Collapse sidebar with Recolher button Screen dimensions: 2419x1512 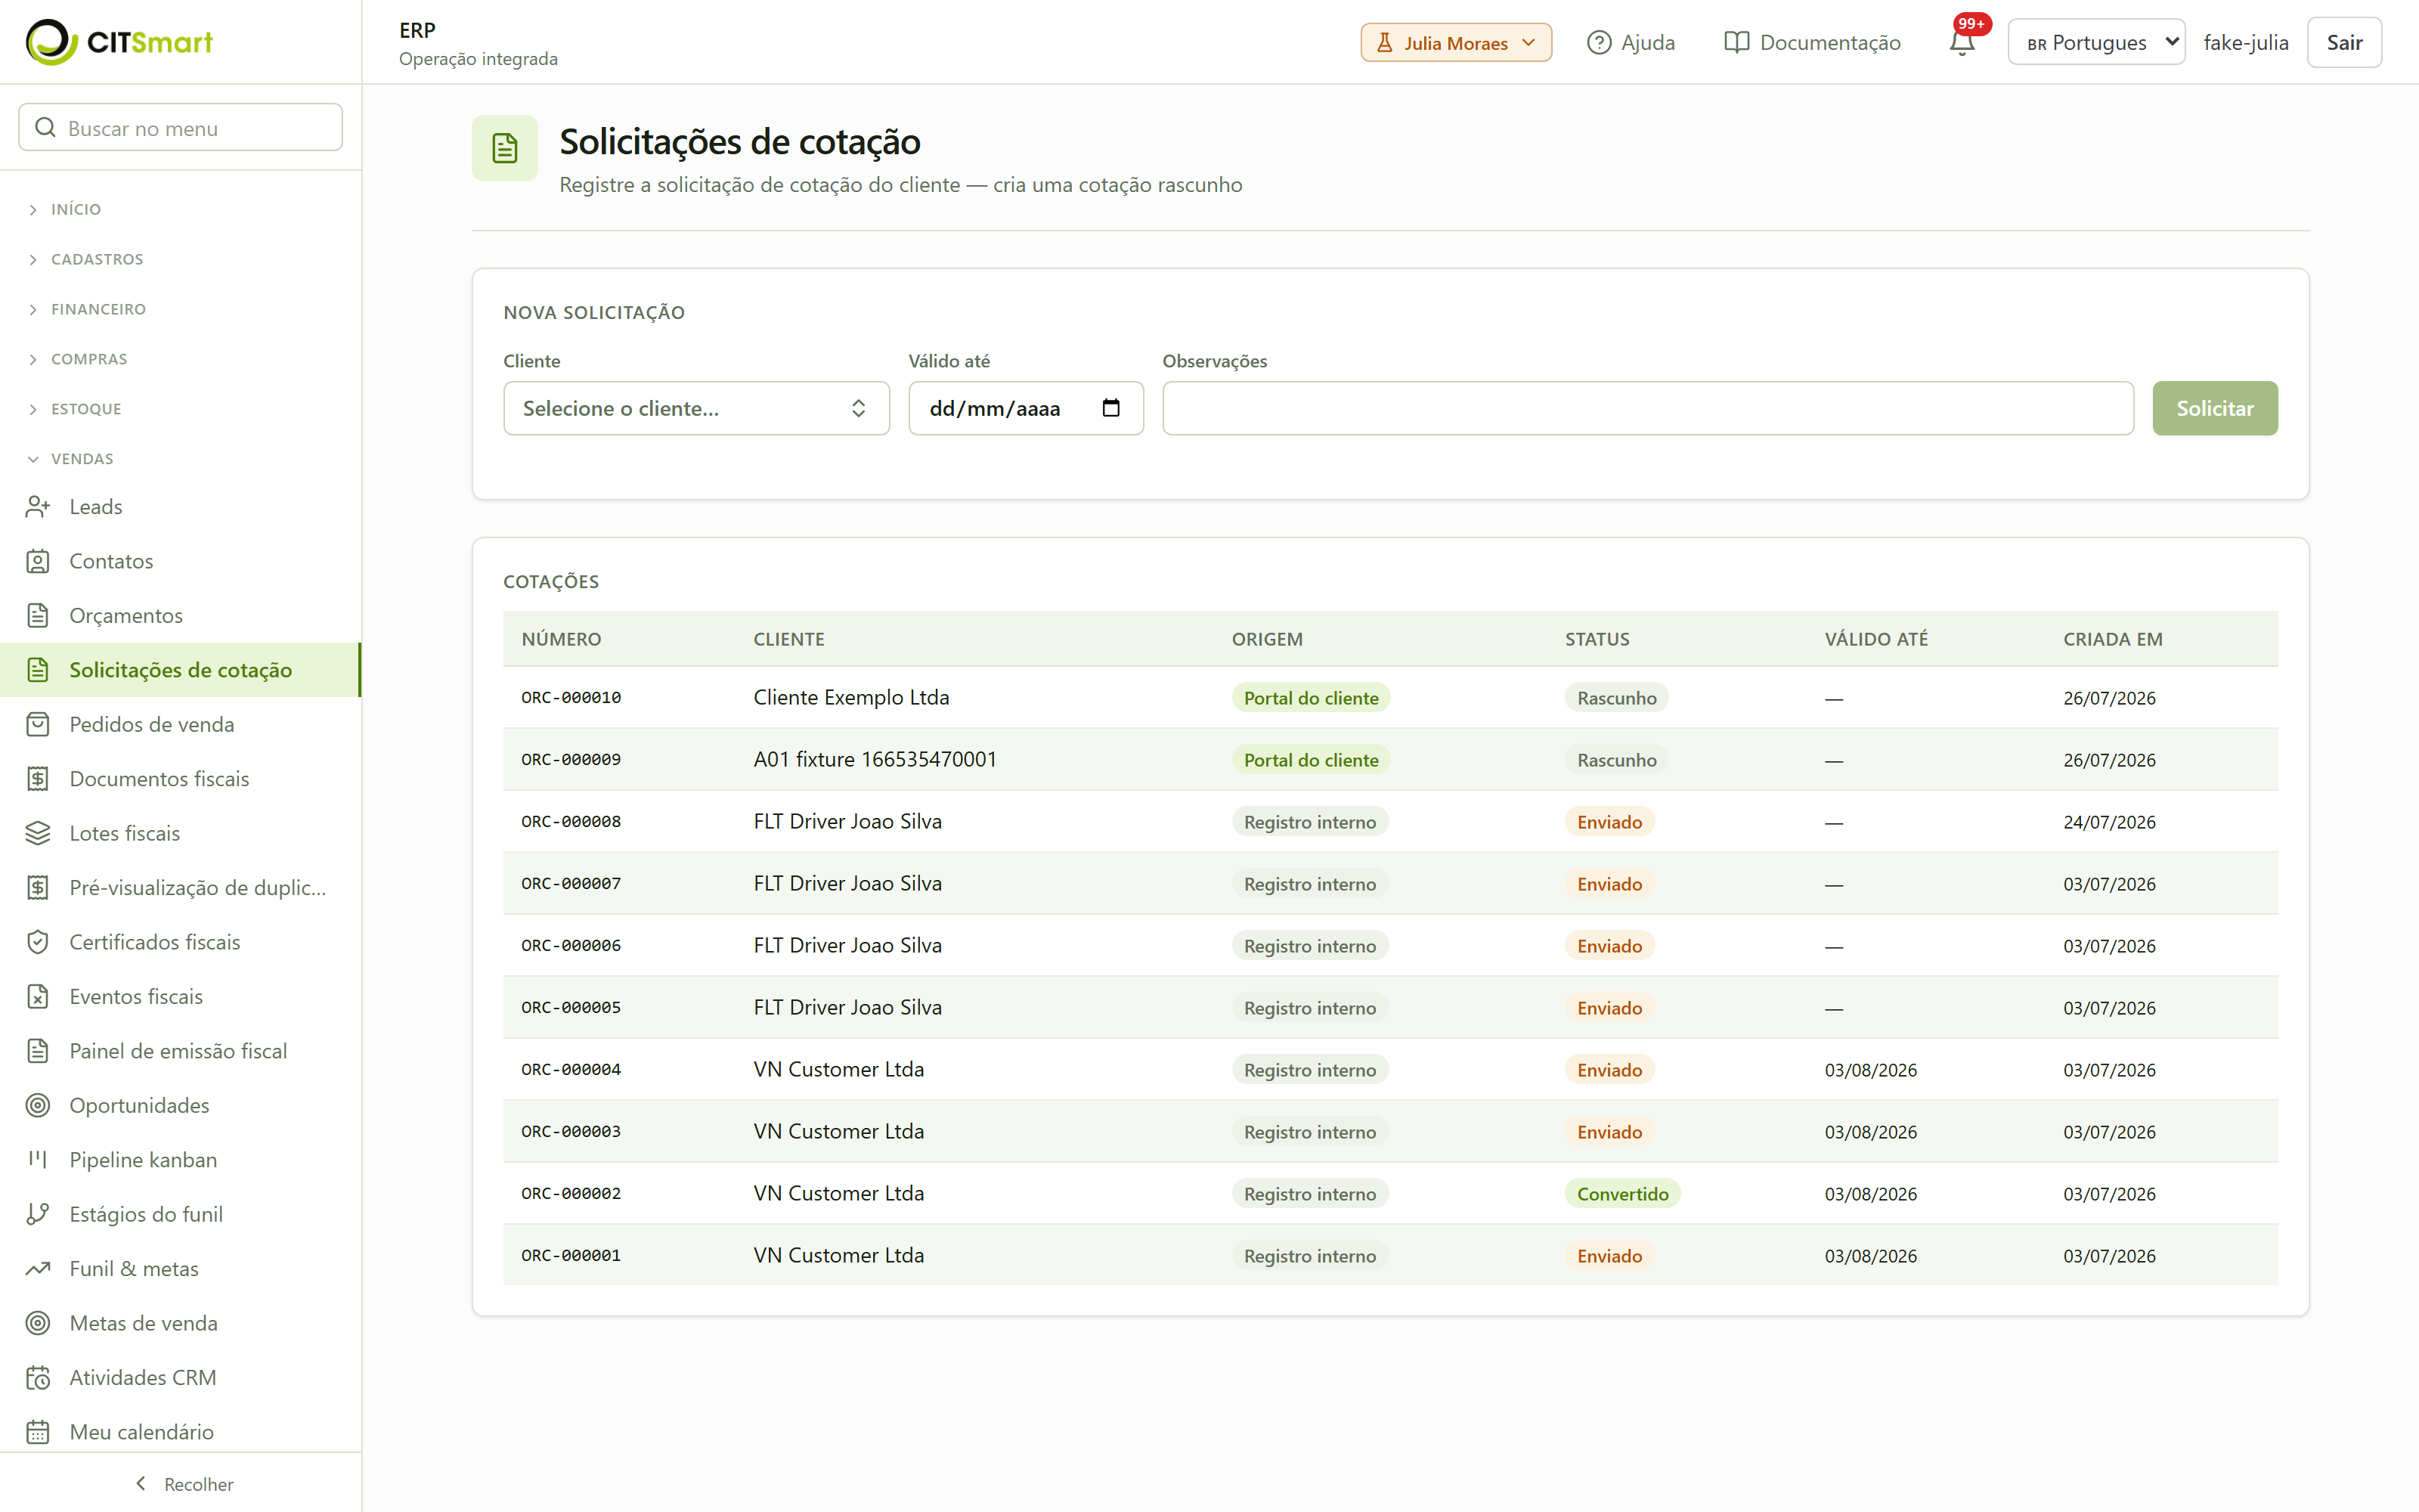tap(184, 1484)
